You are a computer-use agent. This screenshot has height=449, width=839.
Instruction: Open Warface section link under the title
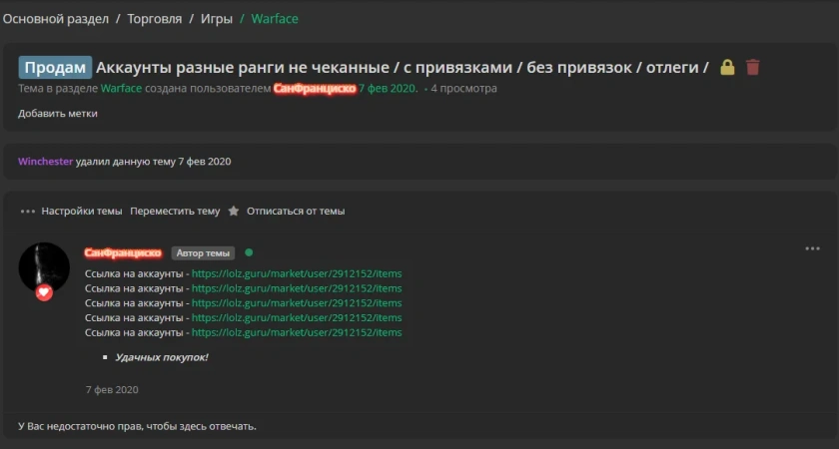point(122,88)
